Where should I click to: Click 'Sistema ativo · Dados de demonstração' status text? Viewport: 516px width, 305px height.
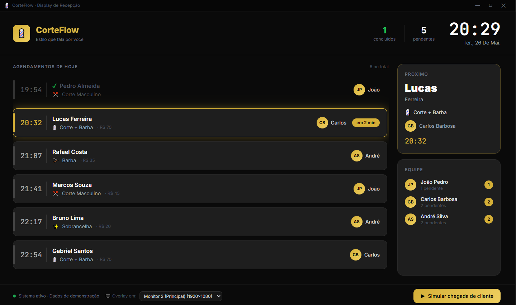59,296
